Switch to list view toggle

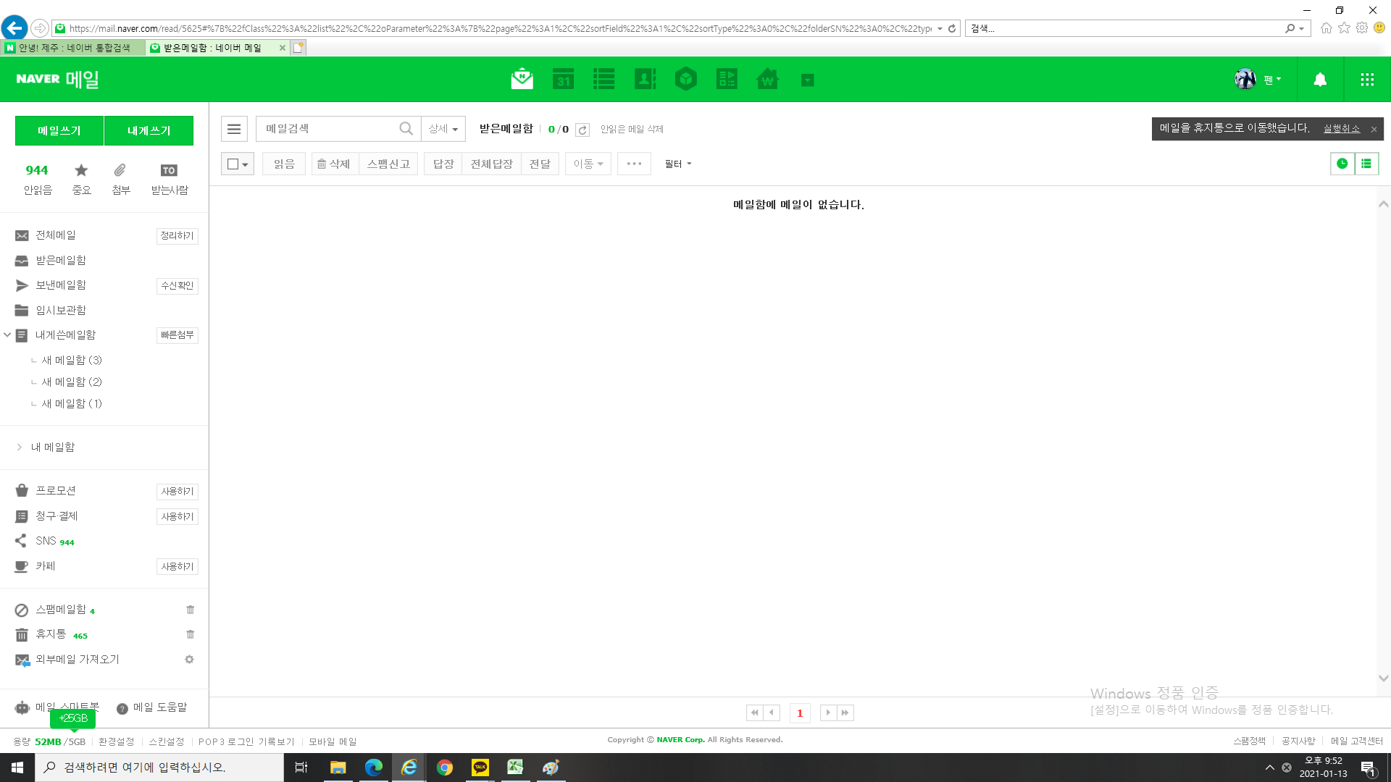tap(1366, 164)
